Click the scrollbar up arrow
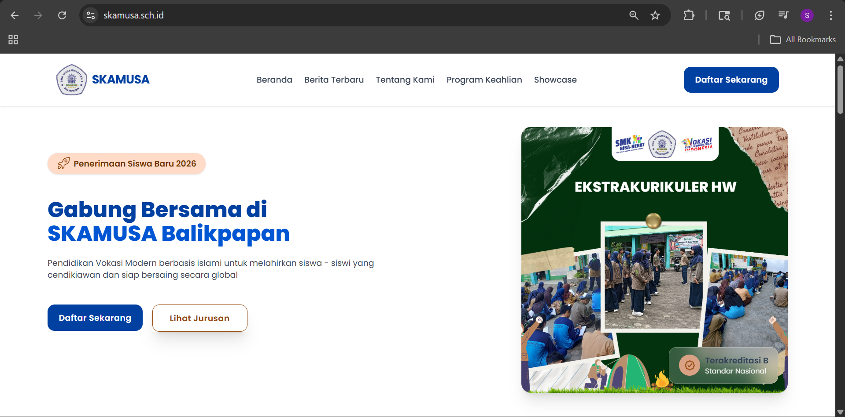The image size is (845, 417). pyautogui.click(x=840, y=58)
